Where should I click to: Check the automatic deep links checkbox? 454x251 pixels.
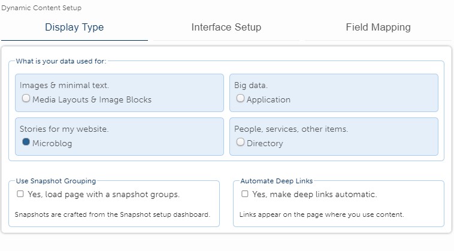point(244,194)
